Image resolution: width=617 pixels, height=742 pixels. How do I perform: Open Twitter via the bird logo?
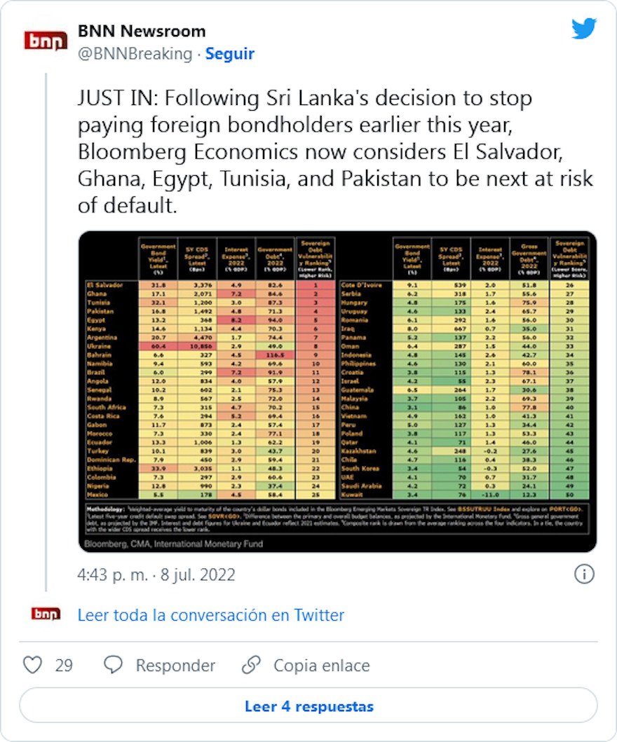(x=583, y=29)
